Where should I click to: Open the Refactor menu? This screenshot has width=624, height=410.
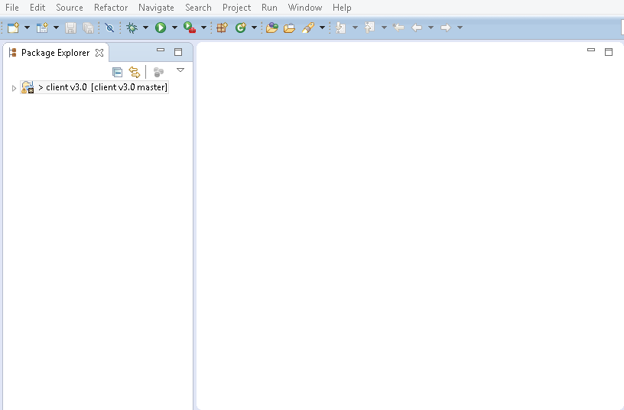[111, 8]
